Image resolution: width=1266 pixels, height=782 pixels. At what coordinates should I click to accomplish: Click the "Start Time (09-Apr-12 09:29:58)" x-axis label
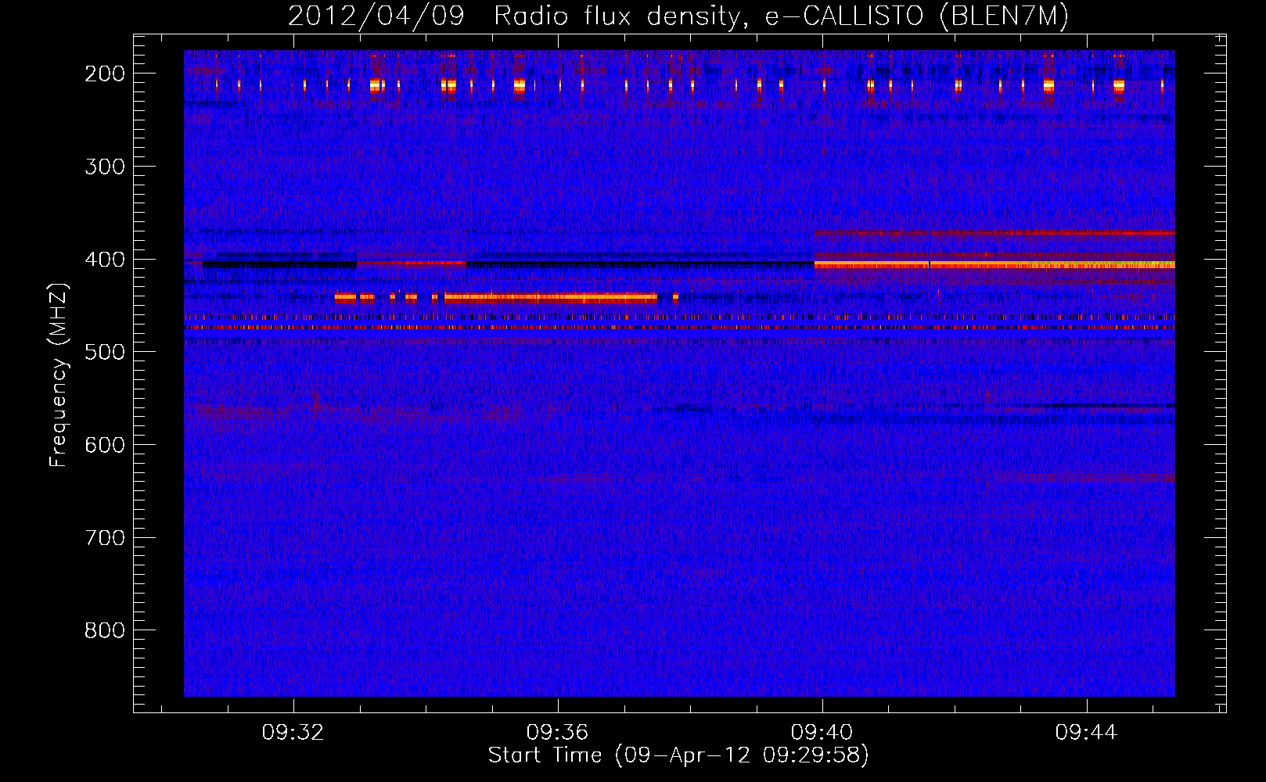678,755
